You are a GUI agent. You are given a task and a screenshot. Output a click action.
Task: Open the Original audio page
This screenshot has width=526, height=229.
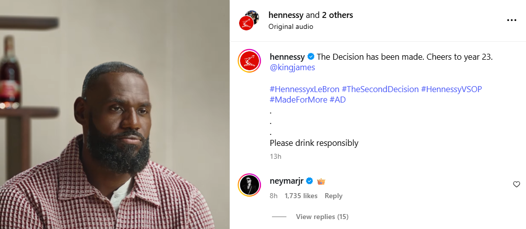click(x=291, y=26)
